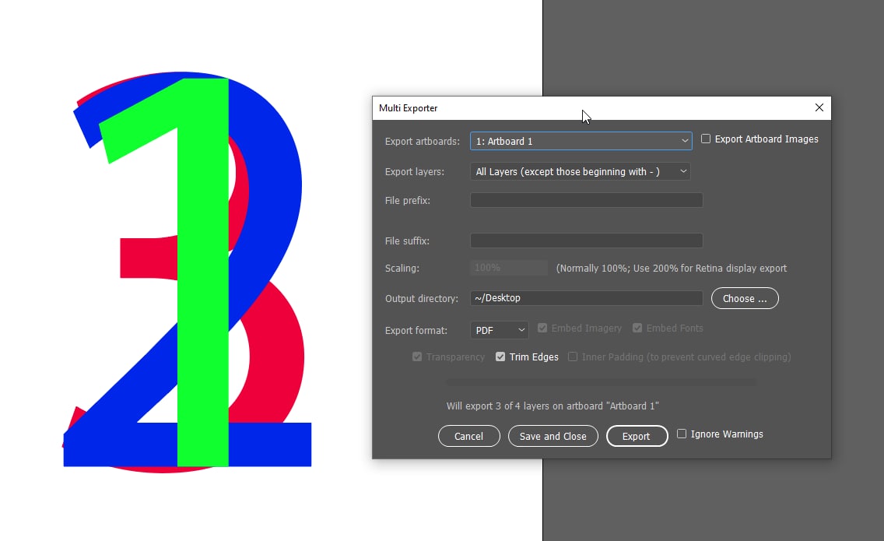Viewport: 884px width, 541px height.
Task: Uncheck the Trim Edges option
Action: (500, 357)
